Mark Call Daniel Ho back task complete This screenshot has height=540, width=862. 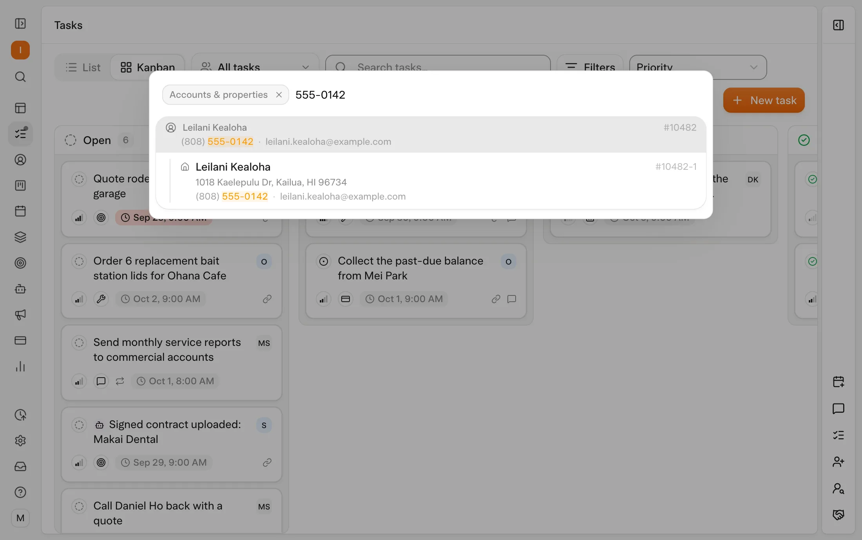pos(79,506)
